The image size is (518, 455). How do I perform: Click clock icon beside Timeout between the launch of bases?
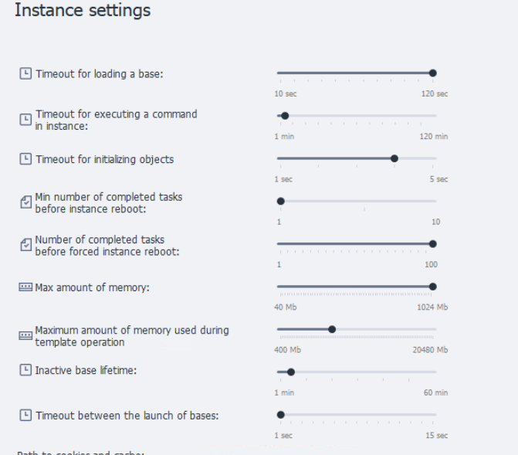(25, 415)
